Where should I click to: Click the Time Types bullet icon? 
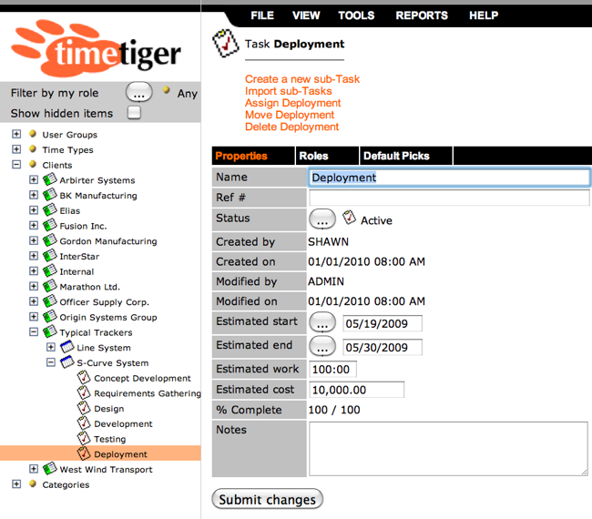point(33,148)
